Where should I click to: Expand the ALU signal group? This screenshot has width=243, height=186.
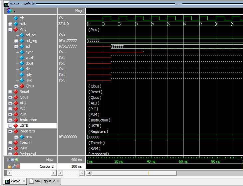coord(10,103)
